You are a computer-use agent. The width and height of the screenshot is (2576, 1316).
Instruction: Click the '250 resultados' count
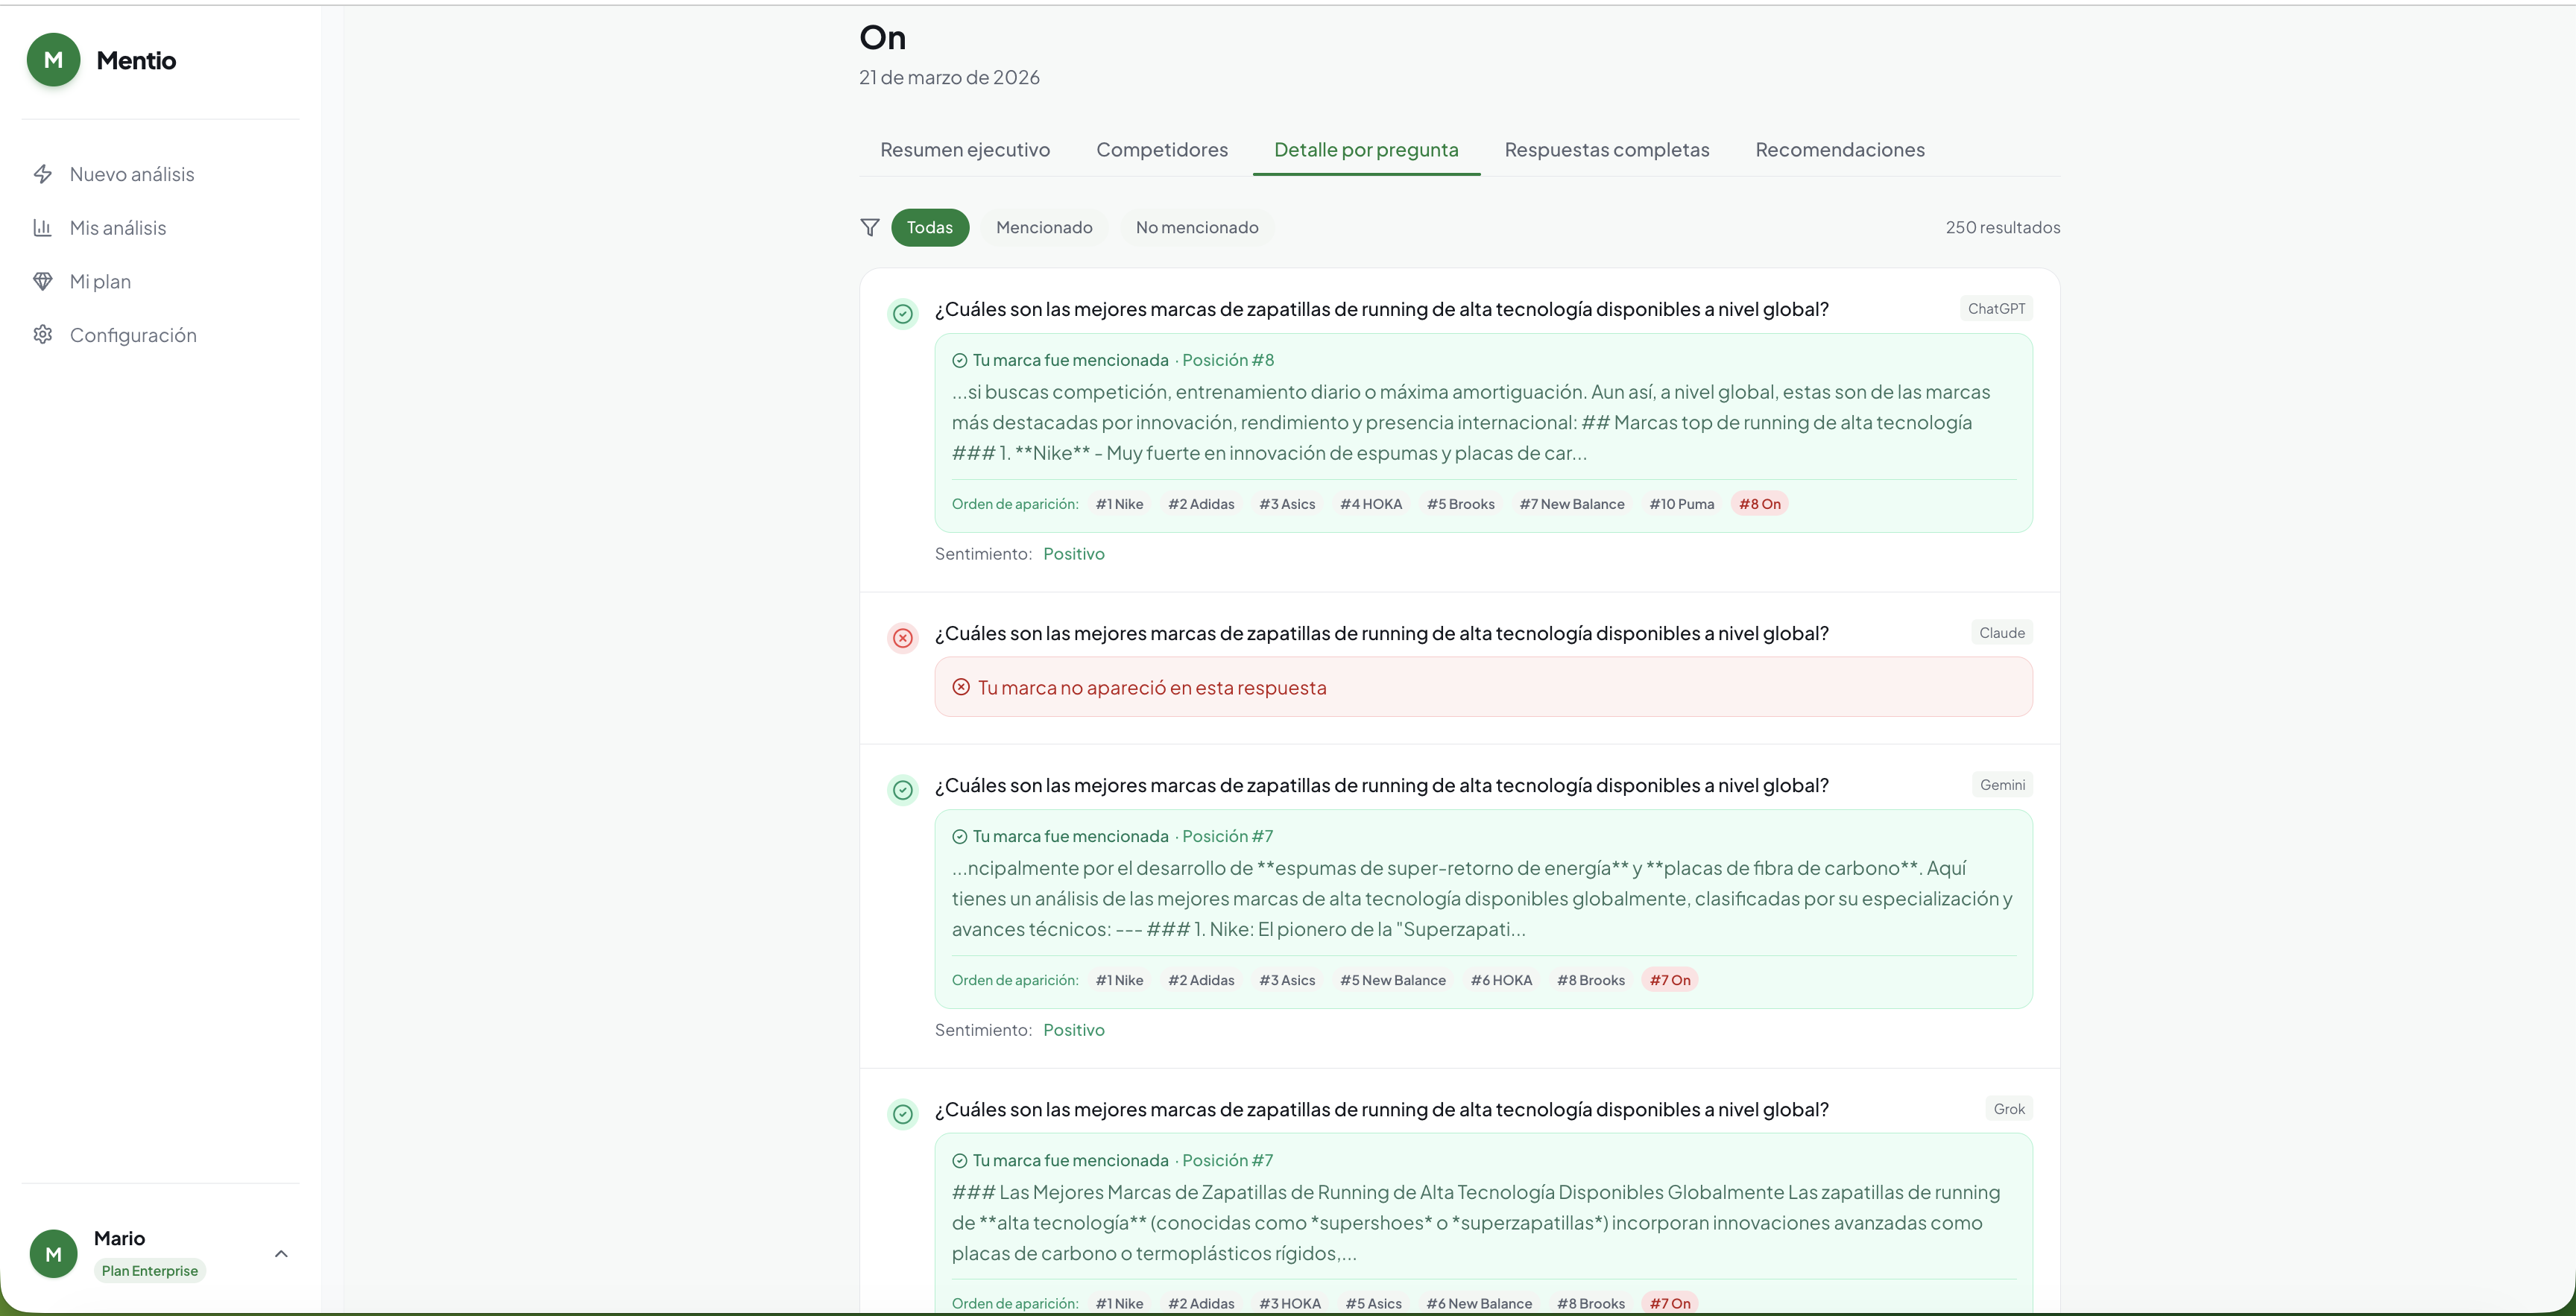[x=2003, y=228]
